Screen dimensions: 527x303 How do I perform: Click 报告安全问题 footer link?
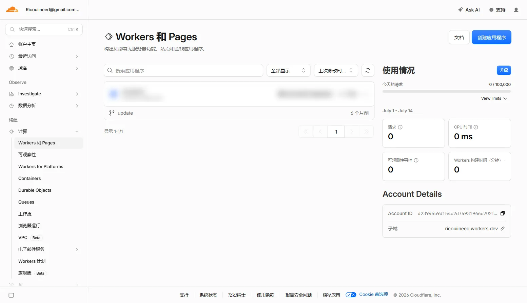click(x=298, y=295)
